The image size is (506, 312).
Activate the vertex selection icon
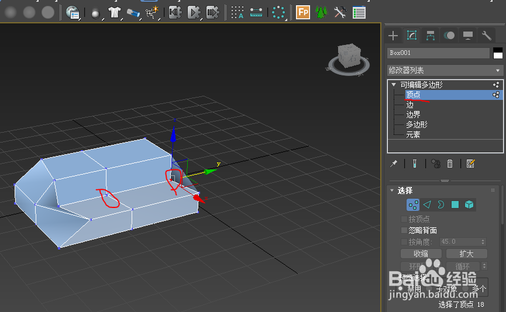tap(413, 204)
